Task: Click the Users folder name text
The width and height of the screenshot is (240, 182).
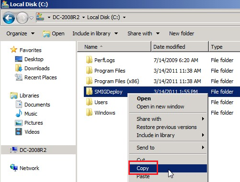Action: click(x=101, y=102)
